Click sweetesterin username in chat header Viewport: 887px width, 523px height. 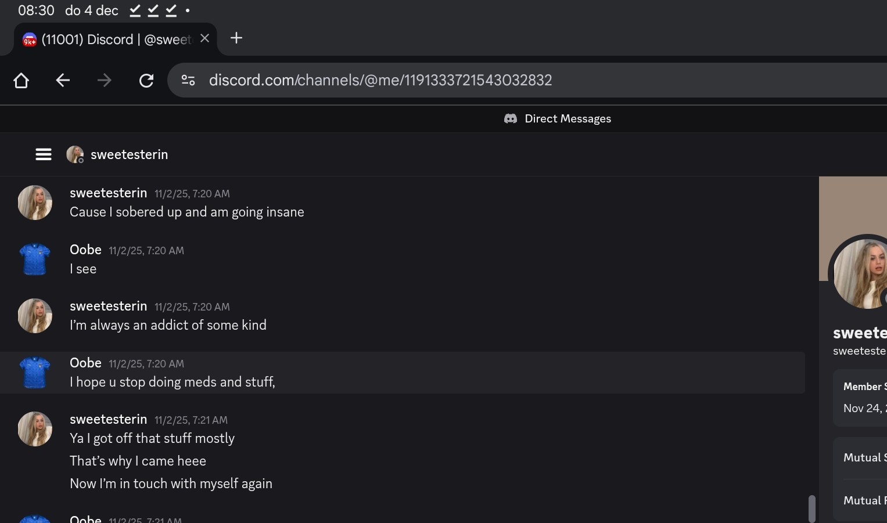click(129, 154)
